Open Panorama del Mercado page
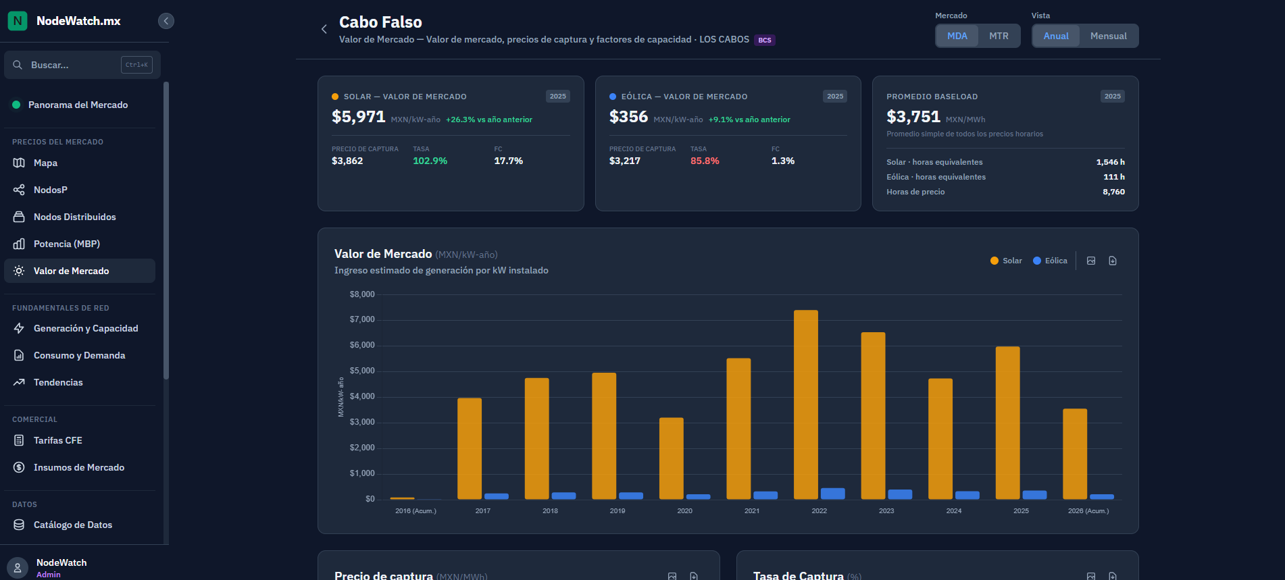The image size is (1285, 580). 80,105
